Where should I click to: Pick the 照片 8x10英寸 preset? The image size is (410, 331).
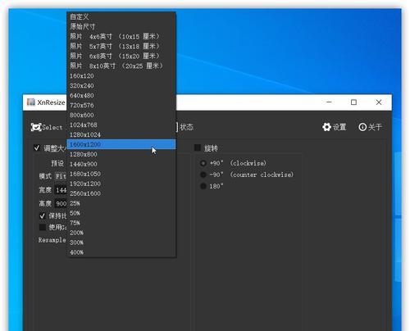(121, 66)
